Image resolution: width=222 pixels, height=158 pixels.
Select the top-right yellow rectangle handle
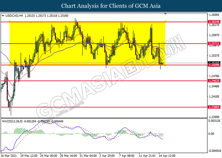pyautogui.click(x=165, y=21)
